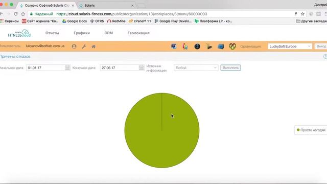Click the lukyanov@softlab.com.ua user email
Image resolution: width=327 pixels, height=184 pixels.
click(45, 46)
